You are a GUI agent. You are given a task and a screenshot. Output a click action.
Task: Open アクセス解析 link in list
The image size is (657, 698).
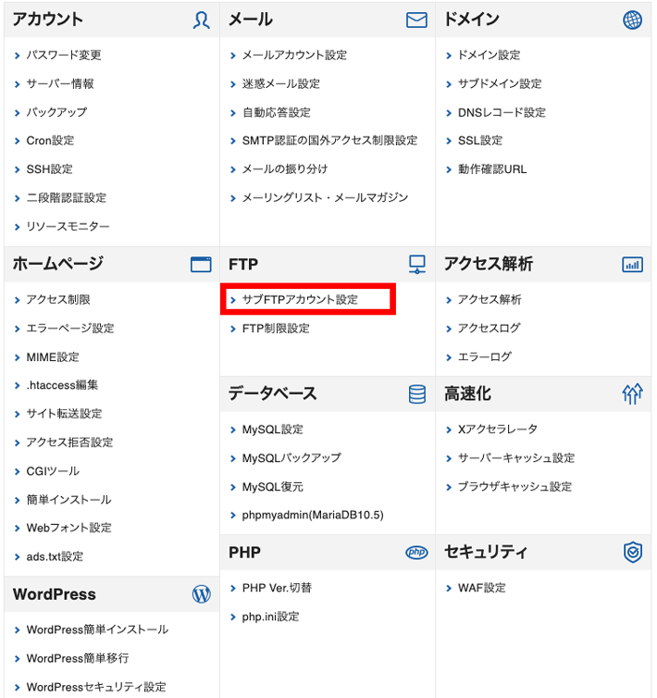pyautogui.click(x=490, y=300)
